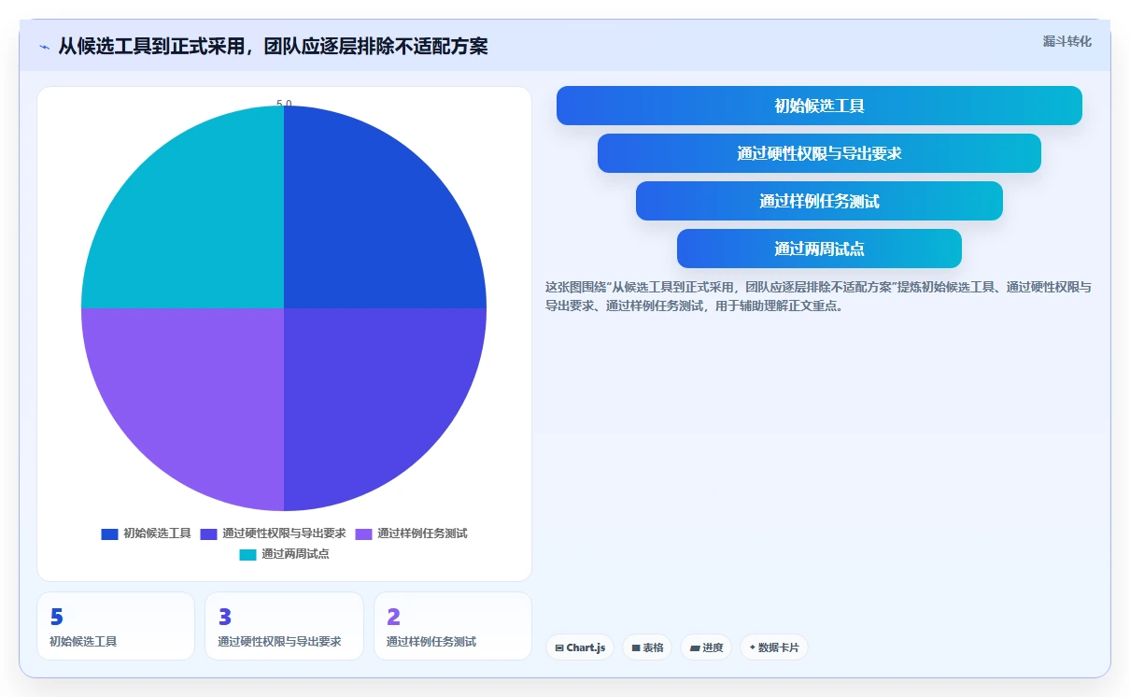The image size is (1130, 697).
Task: Click the Chart.js tag
Action: click(x=580, y=647)
